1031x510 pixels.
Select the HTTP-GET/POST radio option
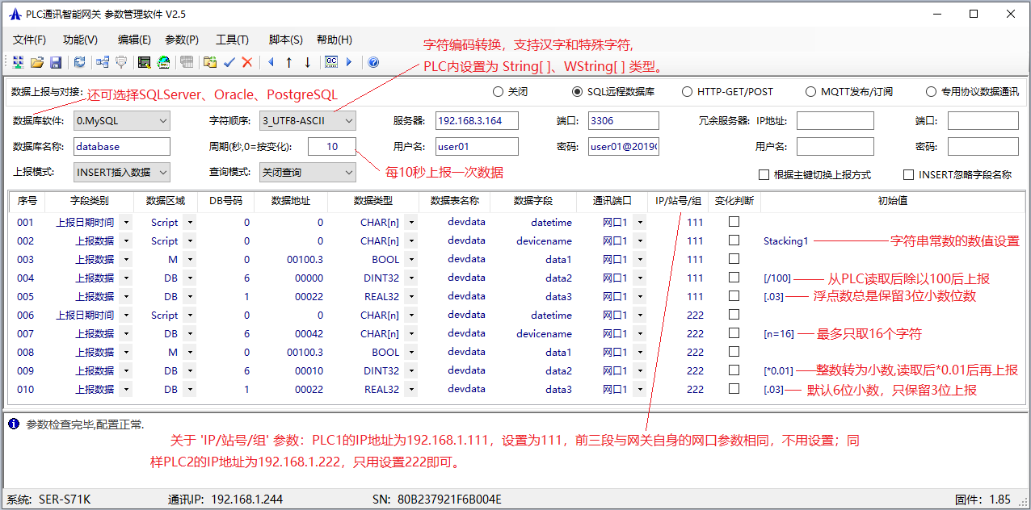point(687,92)
